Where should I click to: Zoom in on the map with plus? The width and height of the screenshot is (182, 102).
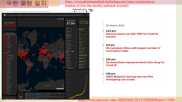tap(63, 85)
